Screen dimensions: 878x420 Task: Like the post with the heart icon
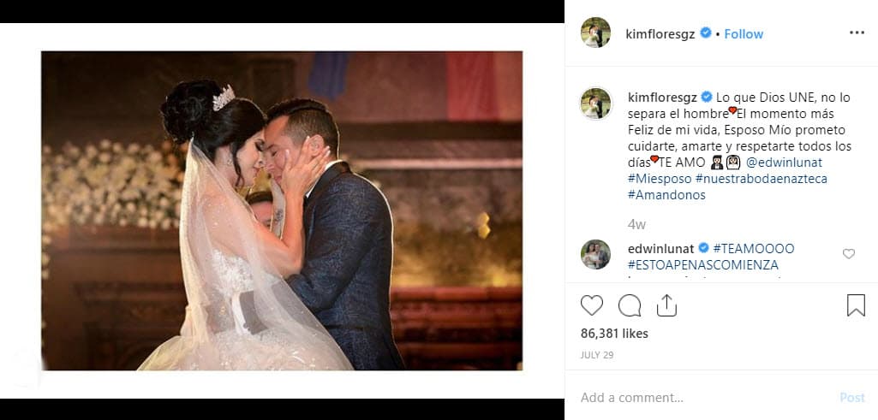click(591, 305)
